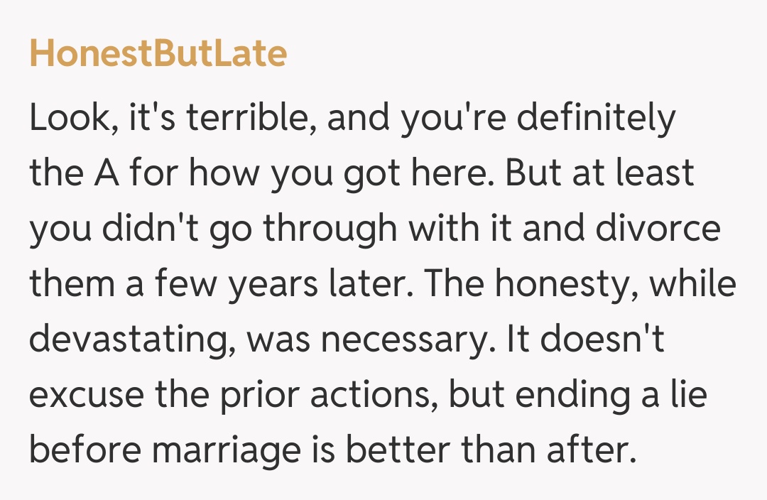Click the words "But at least"

pyautogui.click(x=600, y=174)
